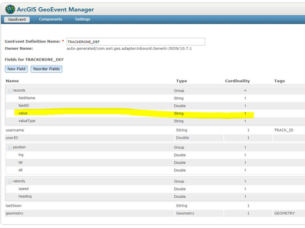Click the Geometry type cell
This screenshot has width=305, height=228.
click(185, 213)
